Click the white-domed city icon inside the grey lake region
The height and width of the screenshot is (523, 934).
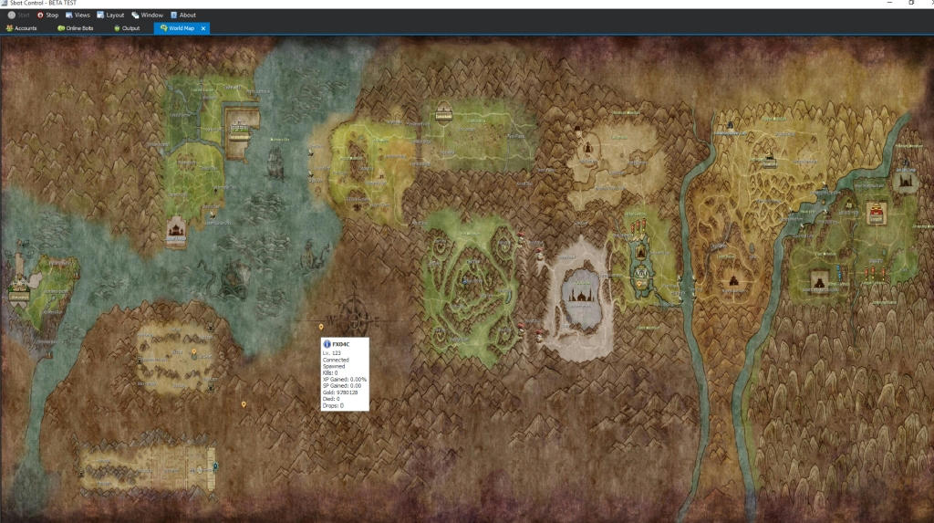(579, 295)
